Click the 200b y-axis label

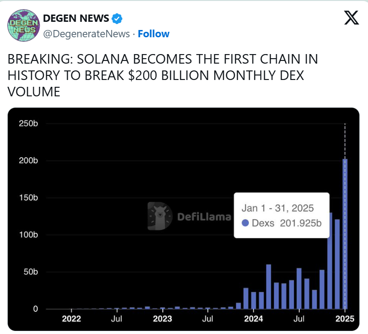point(28,160)
